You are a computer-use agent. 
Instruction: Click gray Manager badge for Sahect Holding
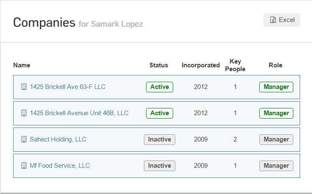coord(276,139)
